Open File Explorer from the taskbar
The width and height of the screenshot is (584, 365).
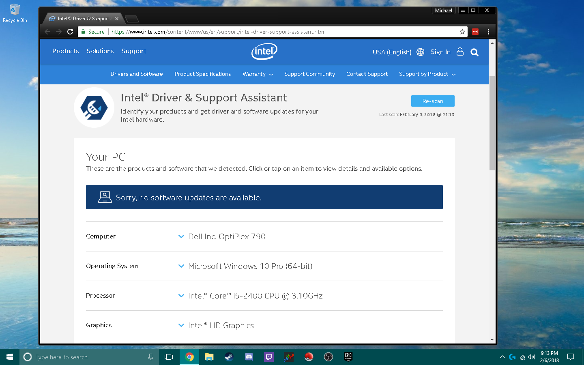pos(209,357)
